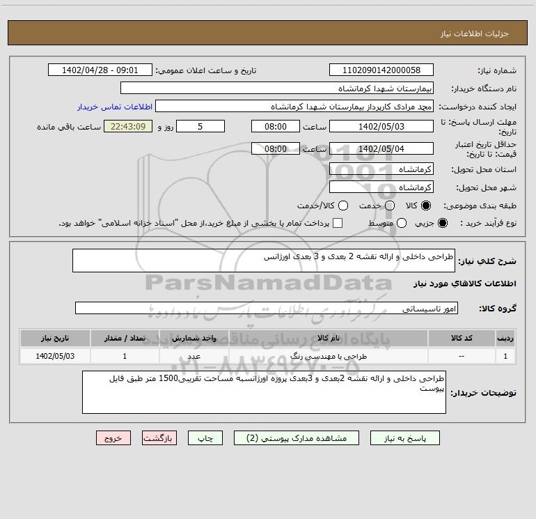Image resolution: width=536 pixels, height=519 pixels.
Task: Select the کالا/خدمت radio button
Action: (343, 206)
